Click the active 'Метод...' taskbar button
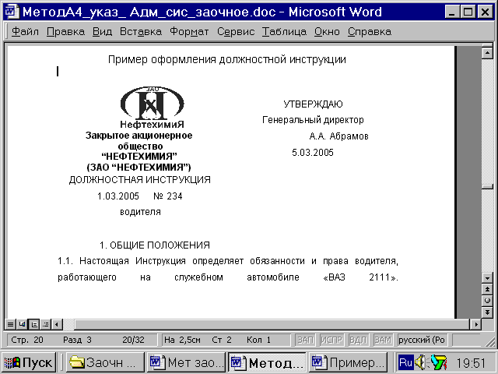Viewport: 498px width, 374px height. click(267, 362)
